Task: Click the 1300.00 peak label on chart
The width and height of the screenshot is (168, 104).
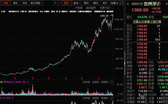Action: point(104,16)
